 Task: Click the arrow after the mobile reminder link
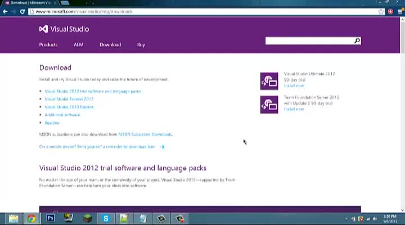[162, 147]
